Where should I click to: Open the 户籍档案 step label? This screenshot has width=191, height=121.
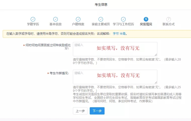click(x=78, y=24)
